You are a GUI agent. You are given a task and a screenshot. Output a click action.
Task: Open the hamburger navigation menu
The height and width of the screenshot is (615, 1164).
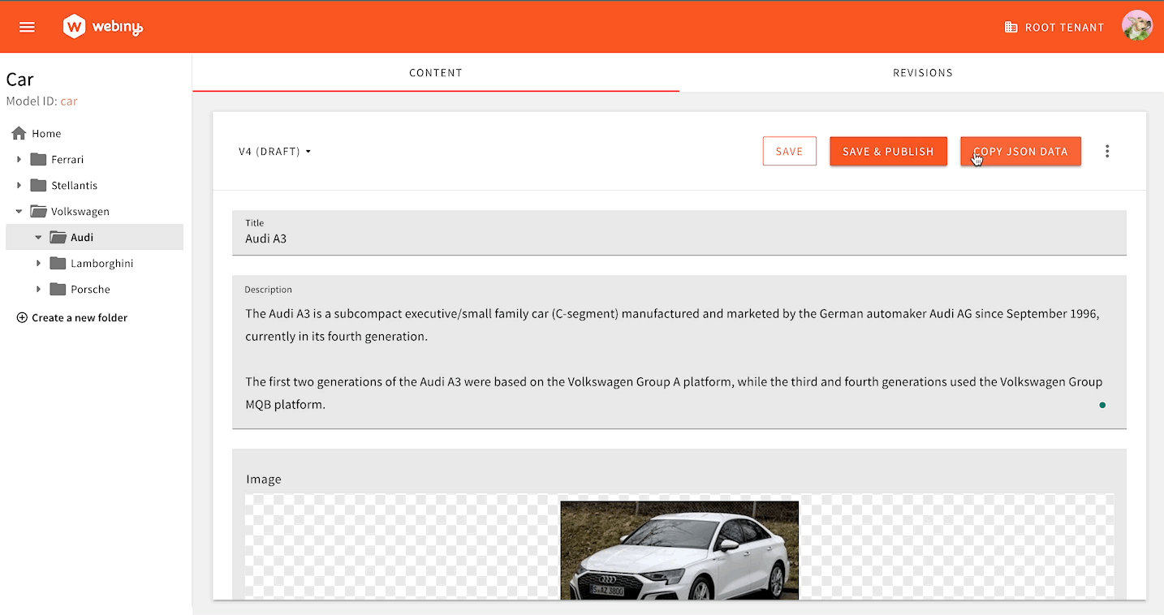27,27
